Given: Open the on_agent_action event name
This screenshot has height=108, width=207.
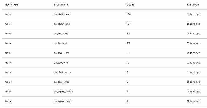Looking at the screenshot, I should point(63,92).
